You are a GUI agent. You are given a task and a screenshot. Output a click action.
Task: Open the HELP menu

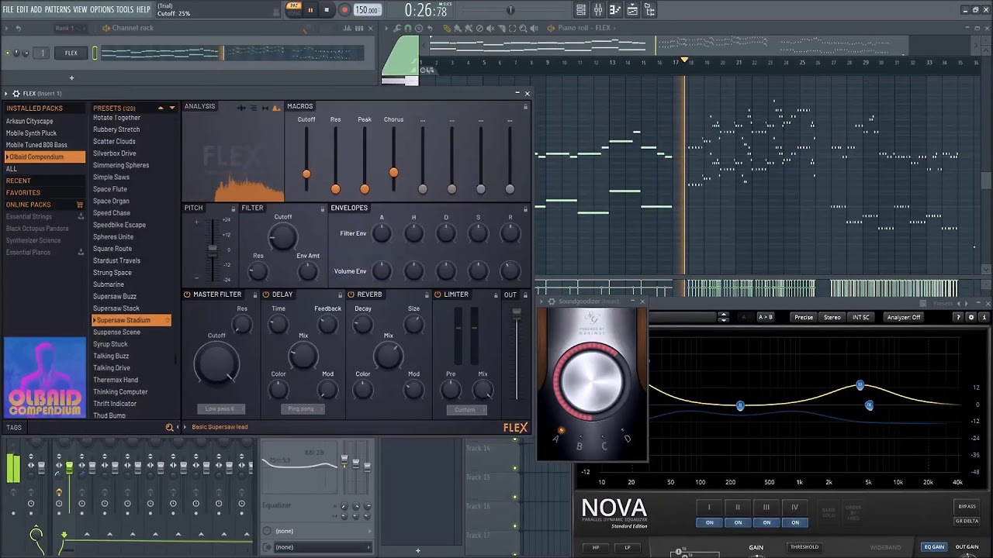tap(144, 9)
